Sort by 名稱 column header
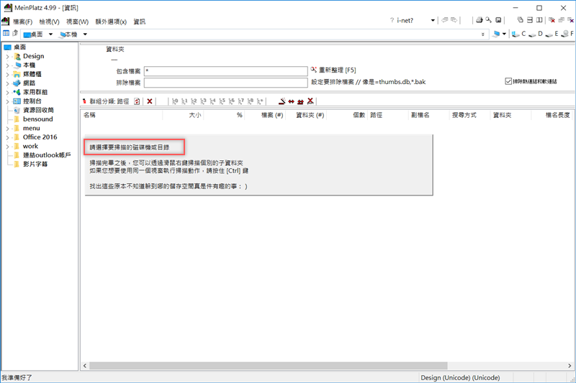 (x=122, y=115)
